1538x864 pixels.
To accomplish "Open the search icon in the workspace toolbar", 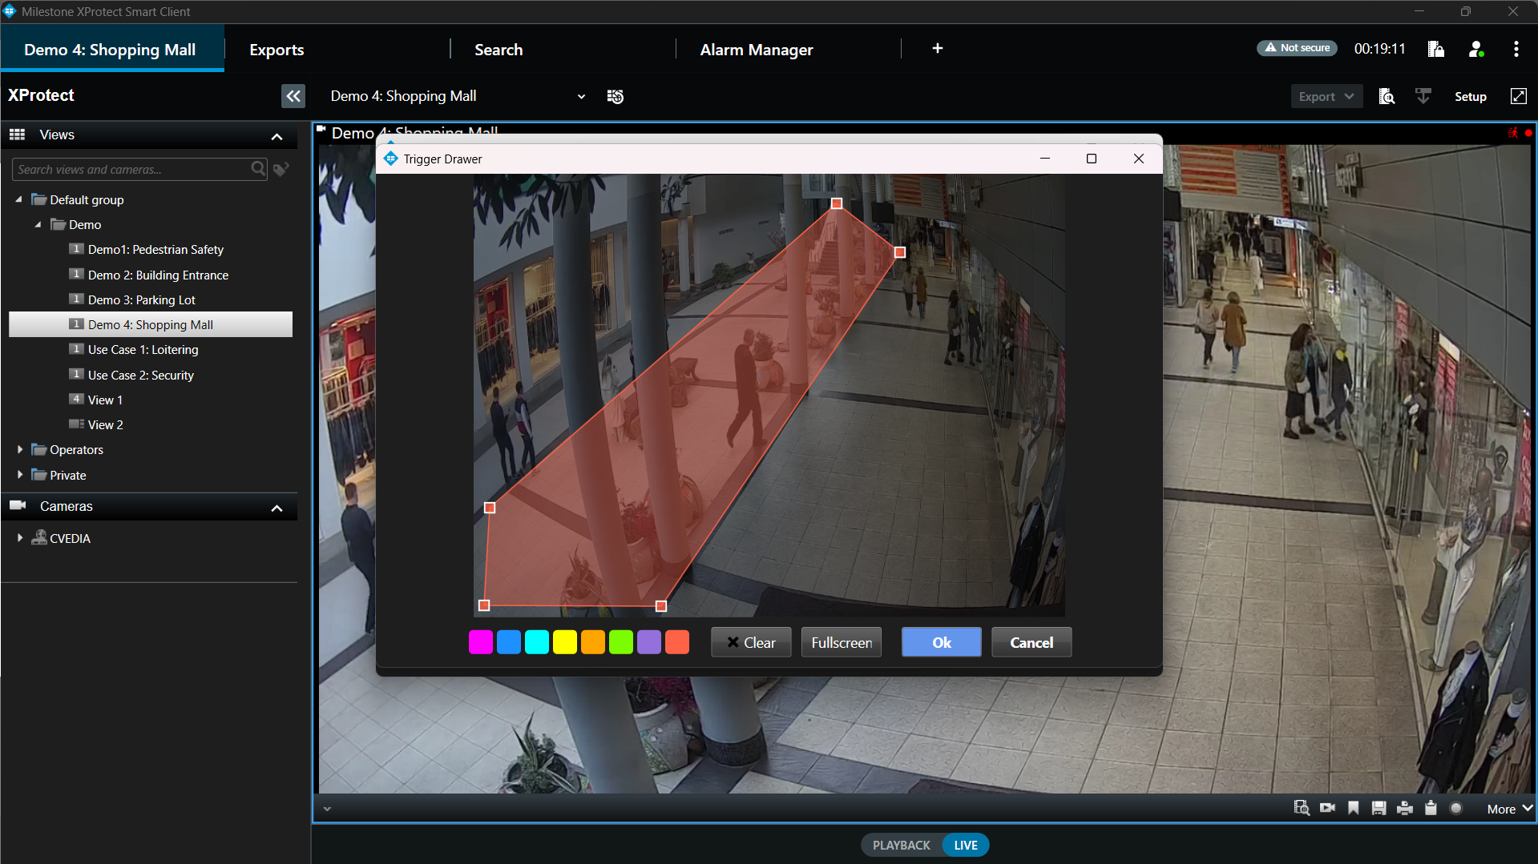I will 1387,96.
